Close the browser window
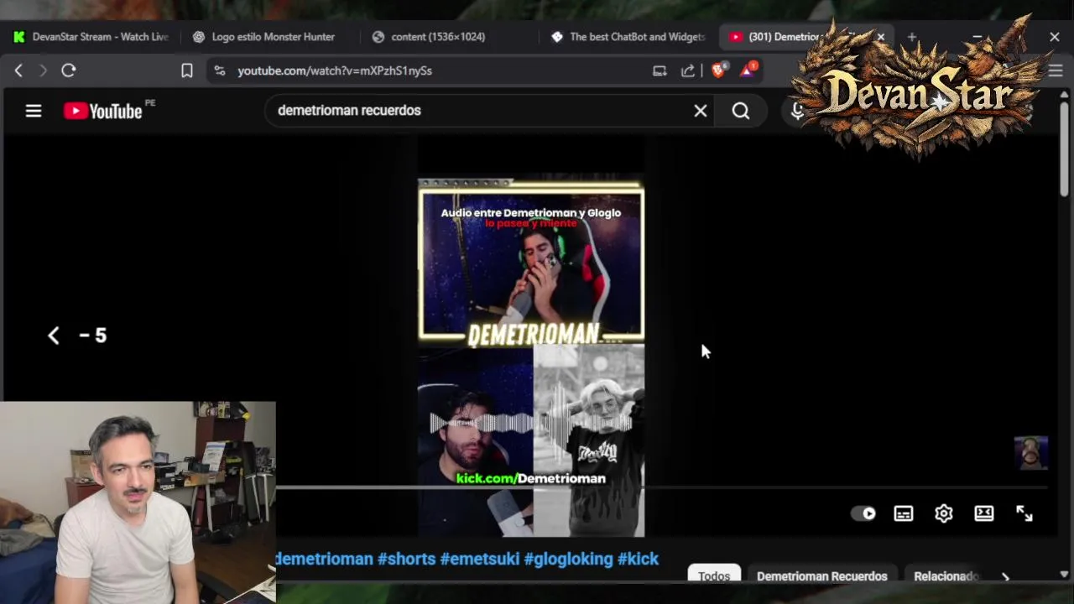1074x604 pixels. click(x=1055, y=37)
